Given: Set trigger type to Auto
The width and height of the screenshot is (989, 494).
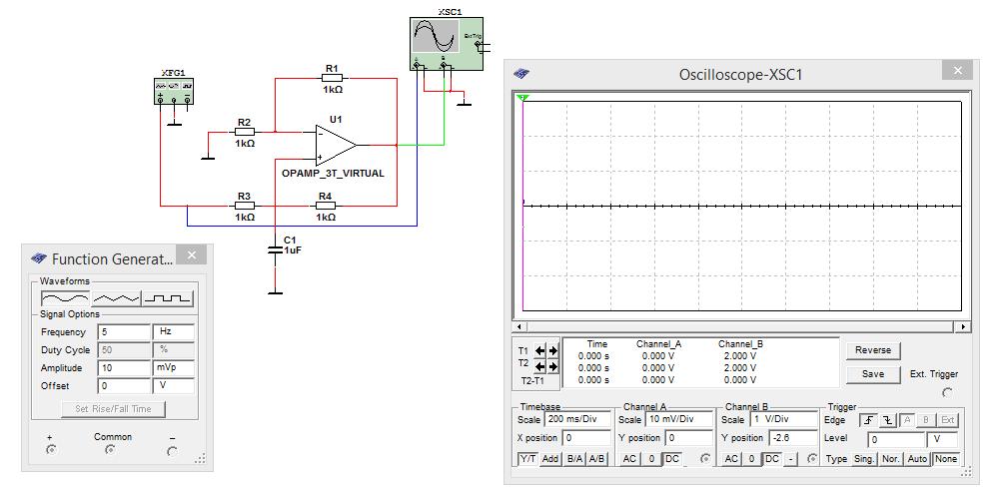Looking at the screenshot, I should click(x=917, y=459).
